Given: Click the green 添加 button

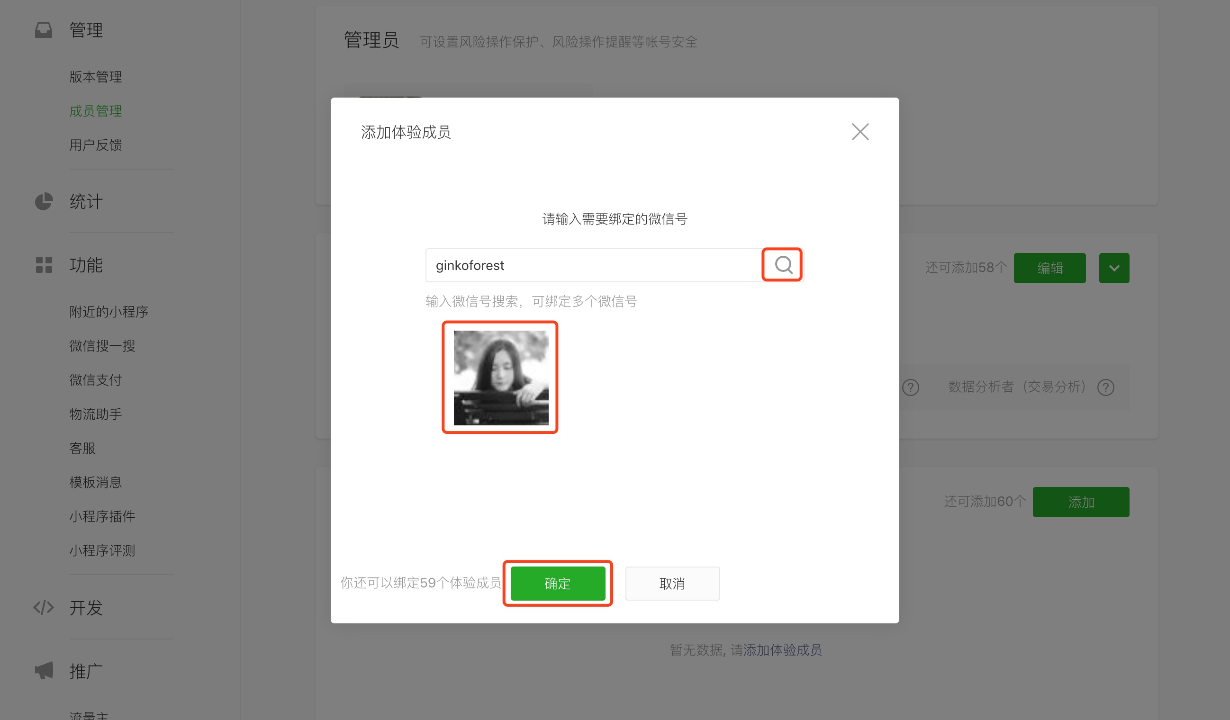Looking at the screenshot, I should click(x=1081, y=502).
